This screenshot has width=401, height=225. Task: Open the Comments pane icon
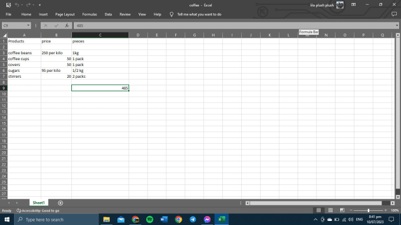[x=394, y=14]
